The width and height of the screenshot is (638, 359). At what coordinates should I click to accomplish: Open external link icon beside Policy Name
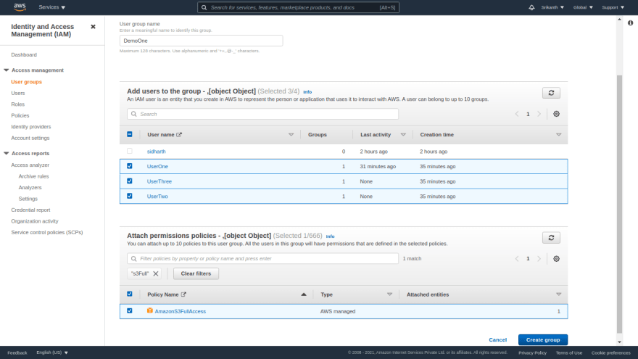click(183, 294)
